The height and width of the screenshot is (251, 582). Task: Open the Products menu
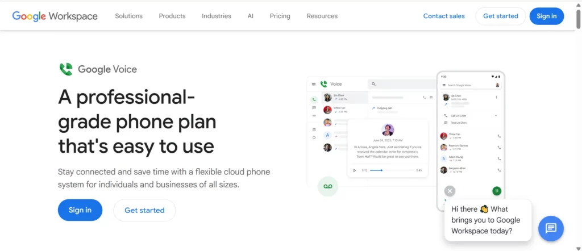click(x=172, y=16)
